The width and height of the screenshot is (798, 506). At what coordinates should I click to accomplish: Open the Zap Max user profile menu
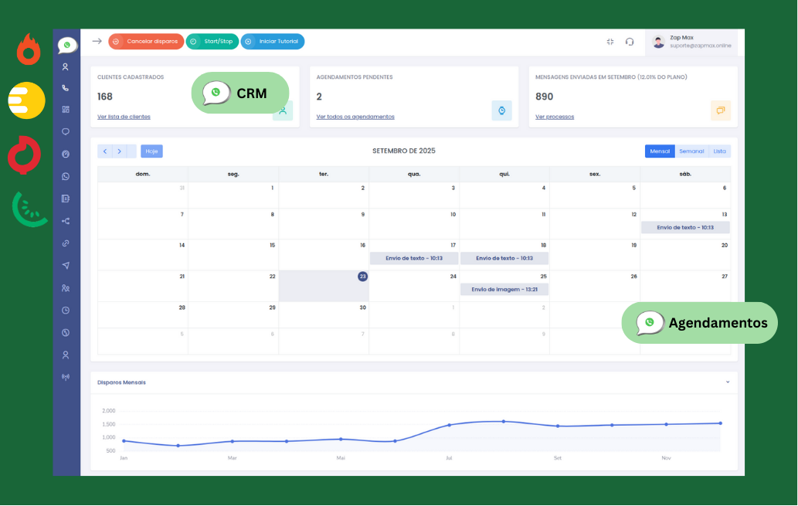click(x=691, y=42)
